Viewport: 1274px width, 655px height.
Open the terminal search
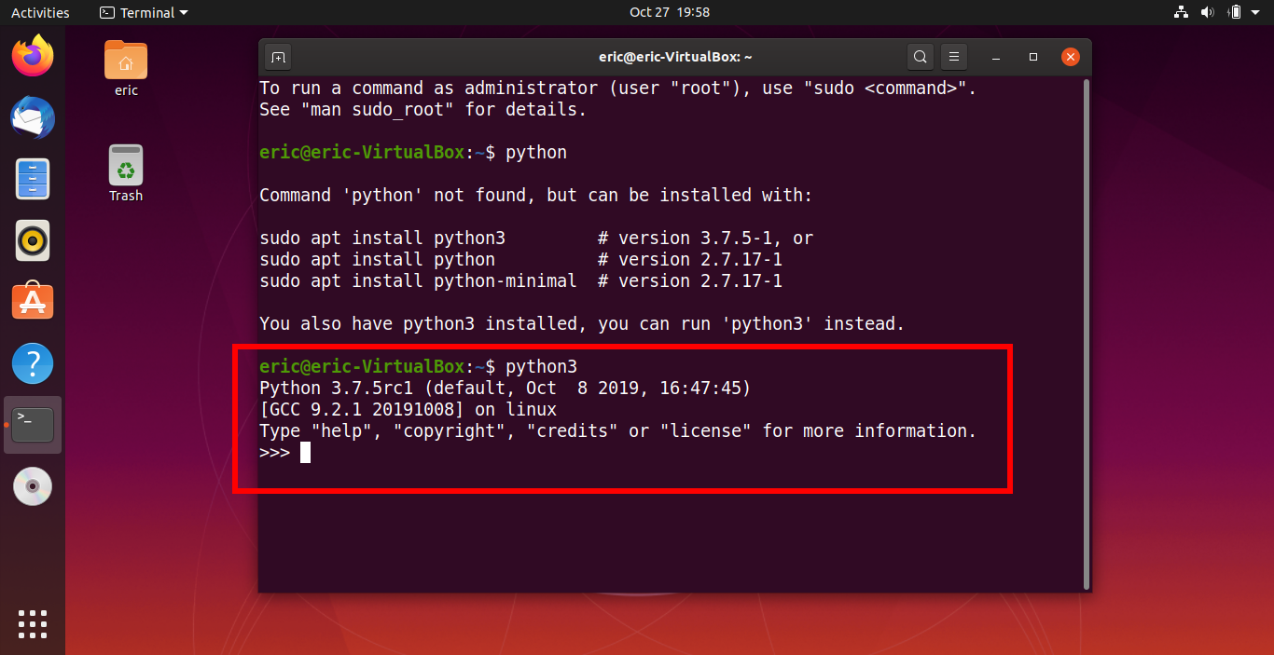920,57
